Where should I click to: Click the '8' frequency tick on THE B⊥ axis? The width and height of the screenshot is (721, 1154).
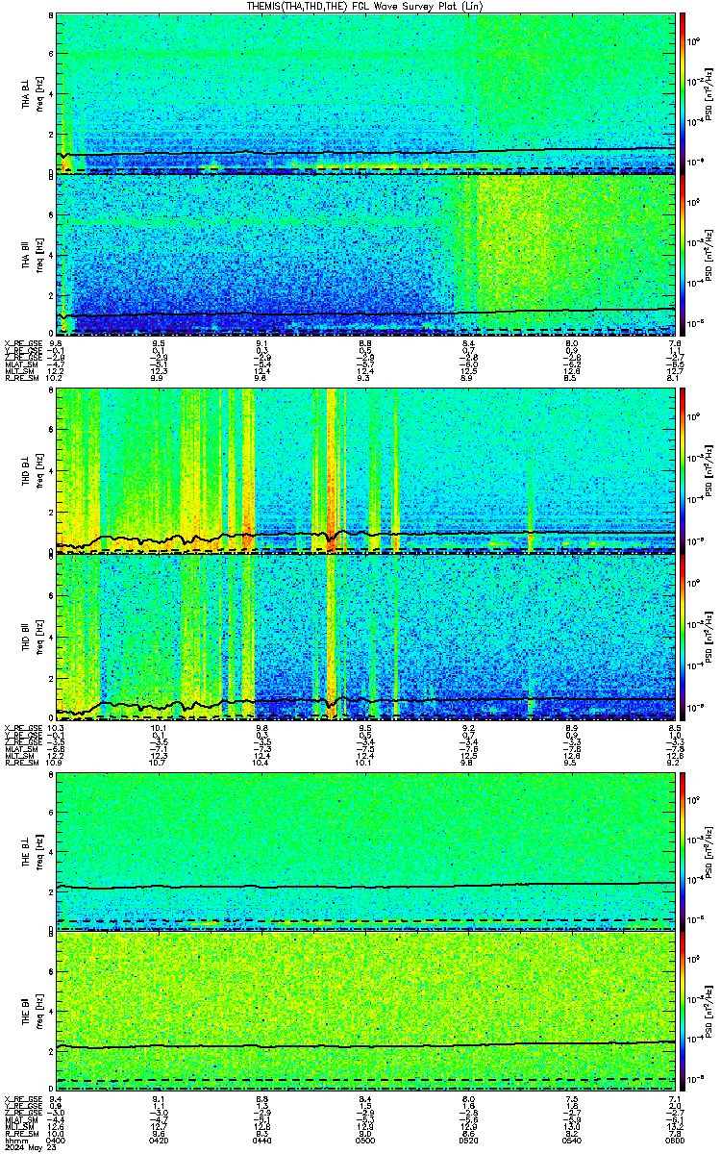pyautogui.click(x=51, y=775)
